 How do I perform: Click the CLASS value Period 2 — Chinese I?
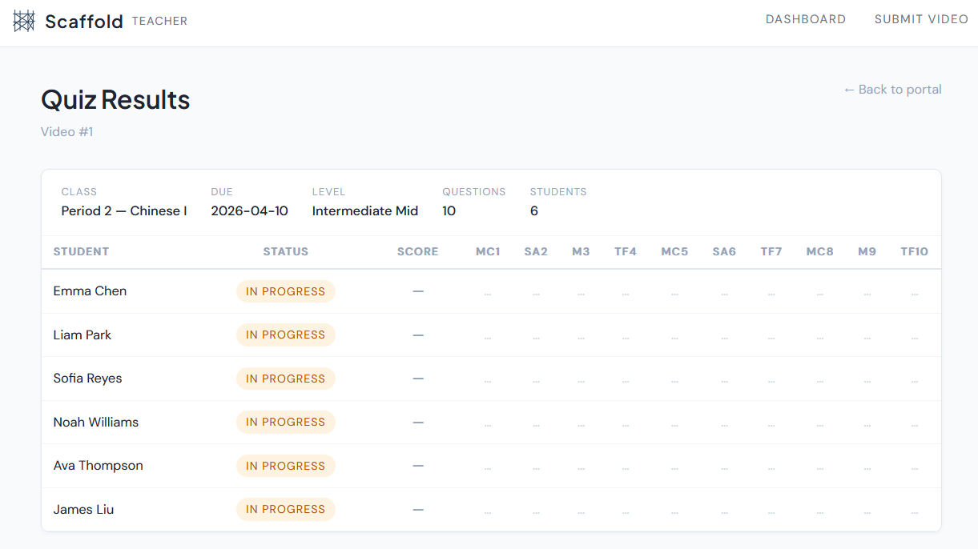pos(124,210)
